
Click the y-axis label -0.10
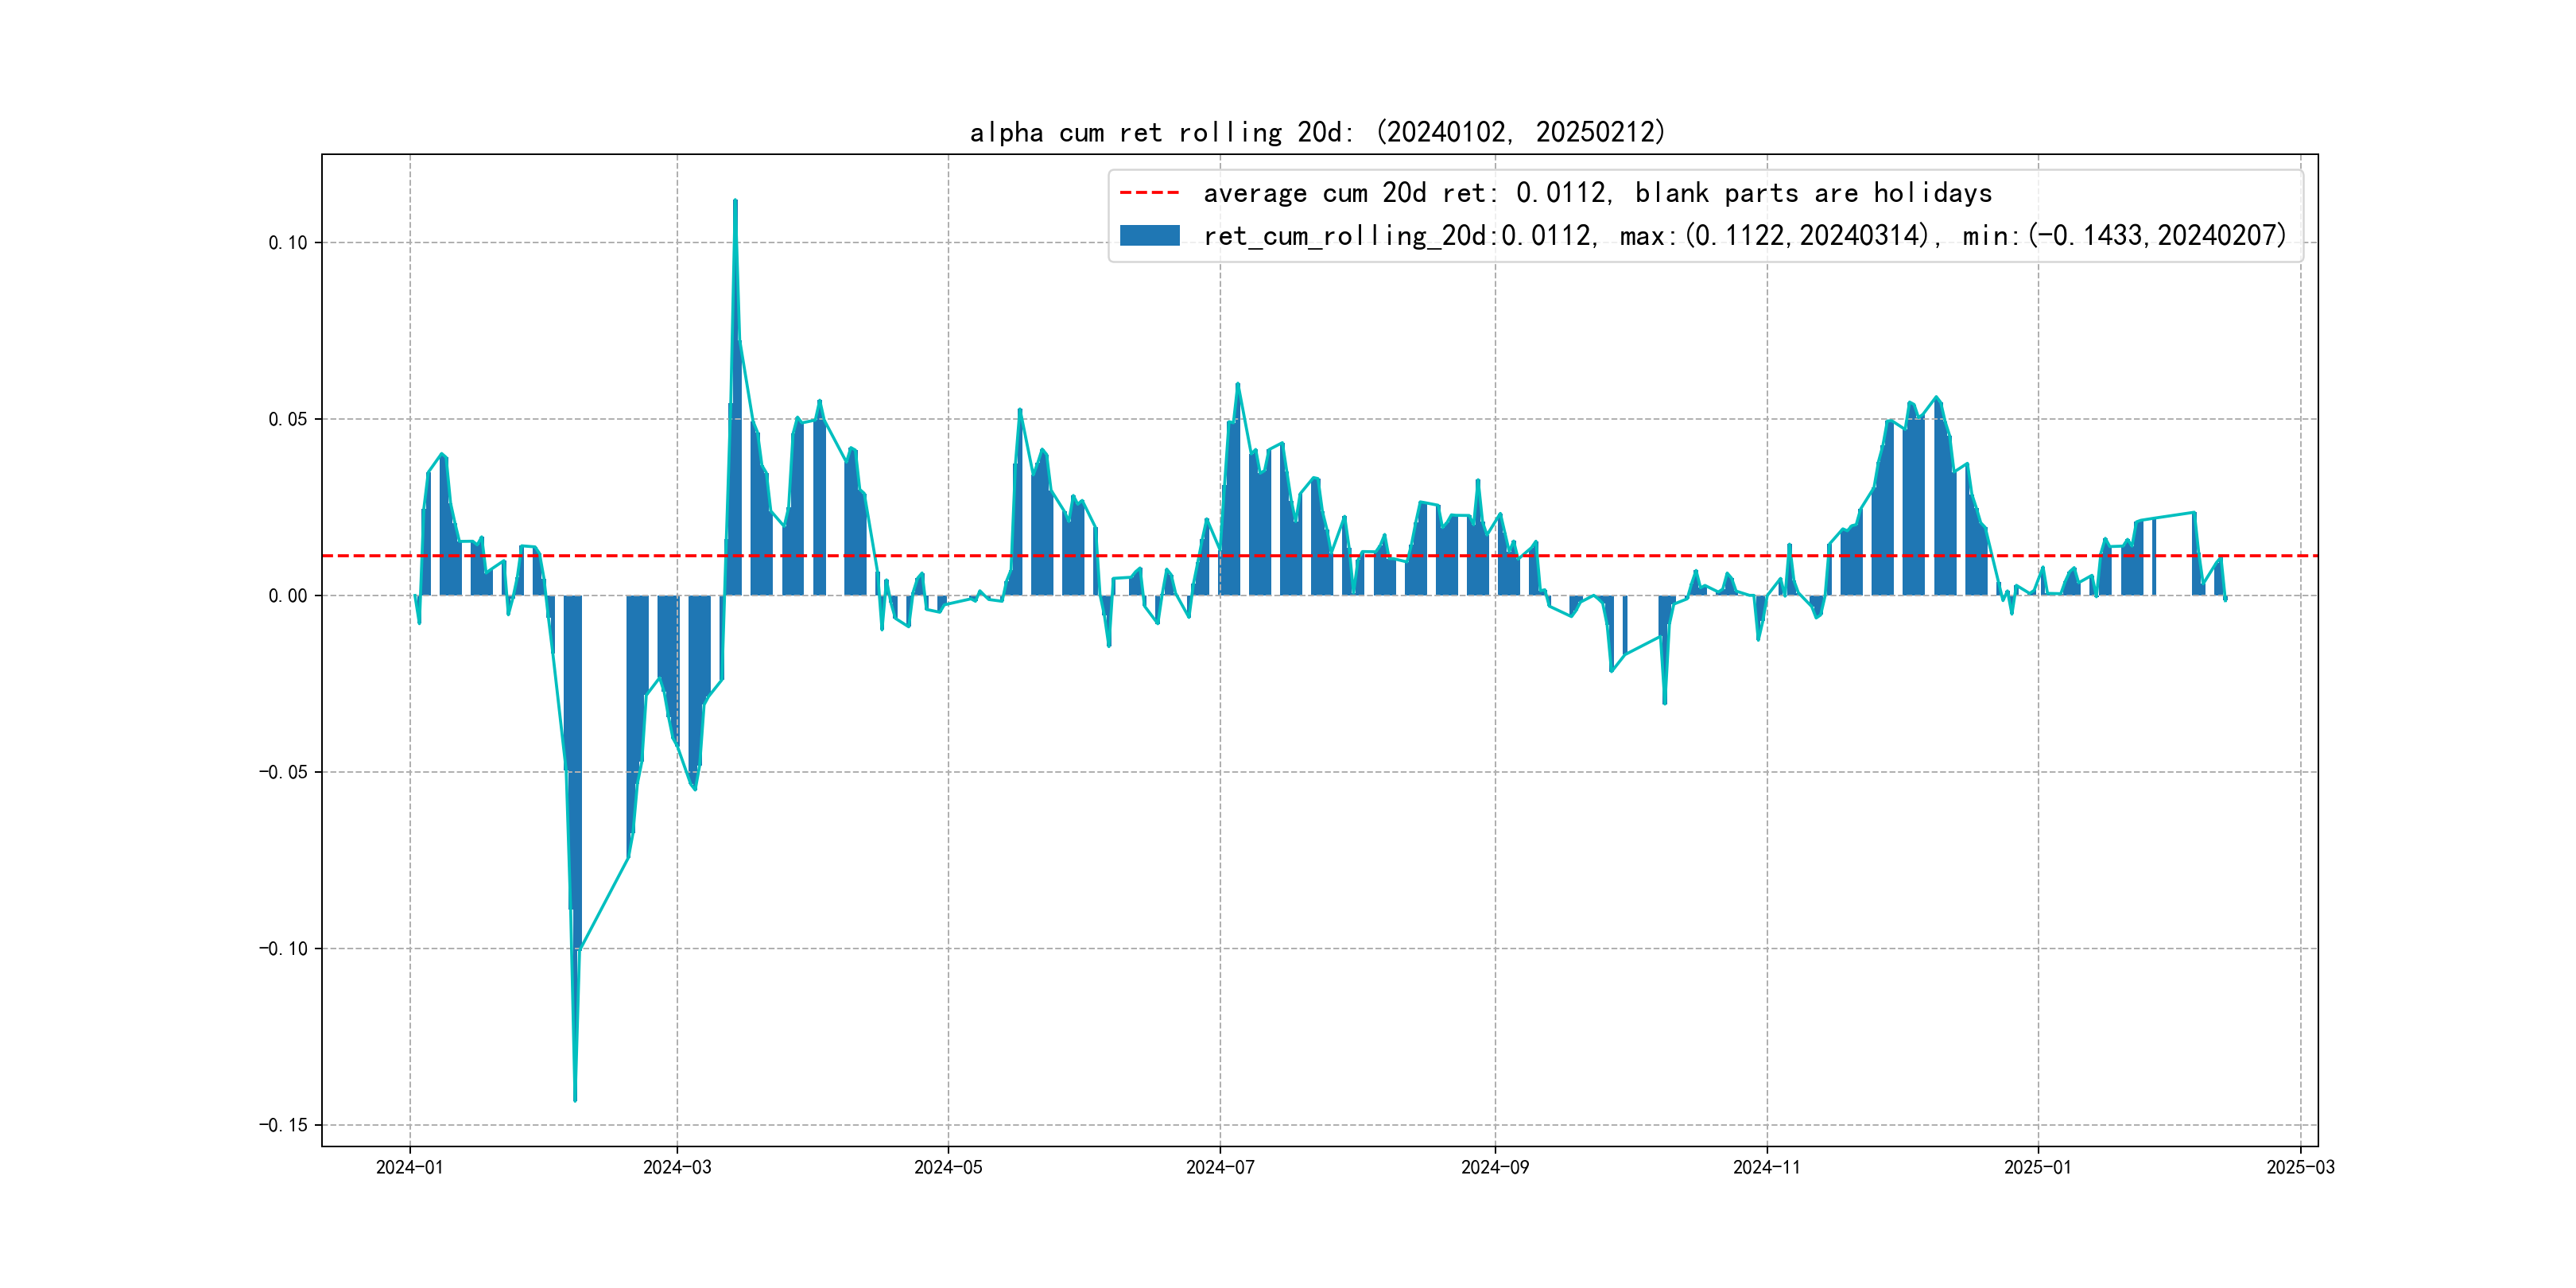283,949
